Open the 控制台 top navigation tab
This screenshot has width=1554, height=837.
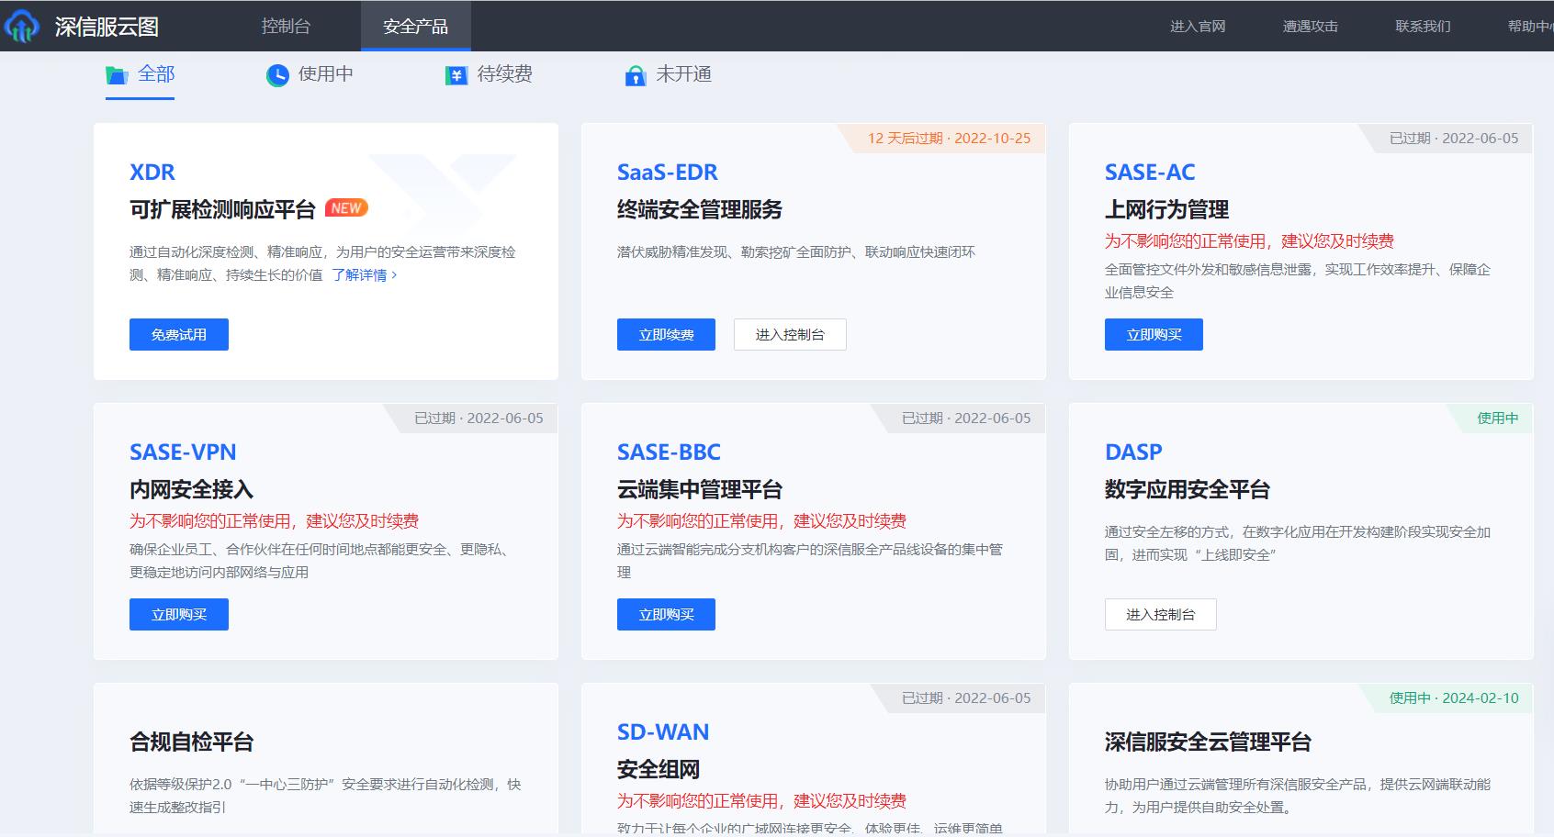click(286, 26)
